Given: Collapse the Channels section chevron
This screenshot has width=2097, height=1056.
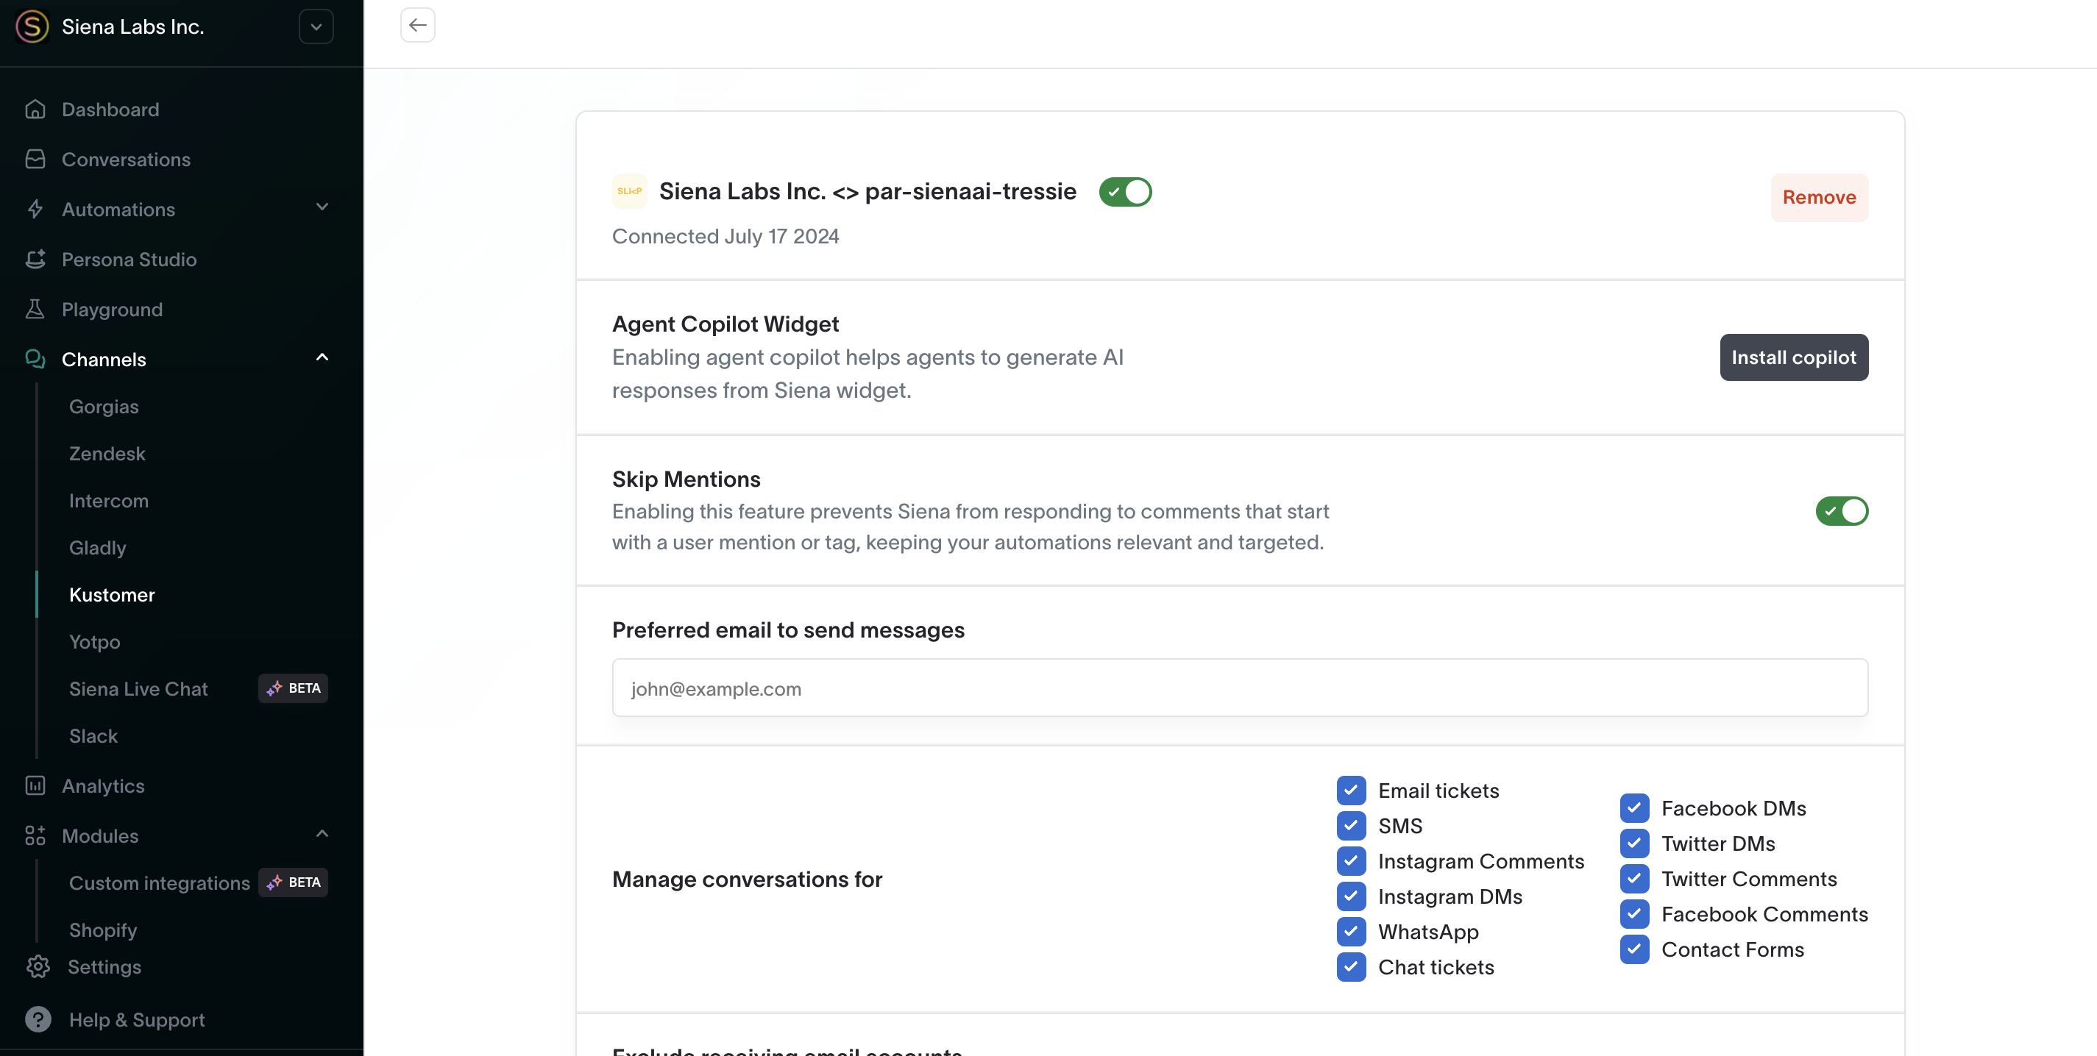Looking at the screenshot, I should [x=322, y=358].
